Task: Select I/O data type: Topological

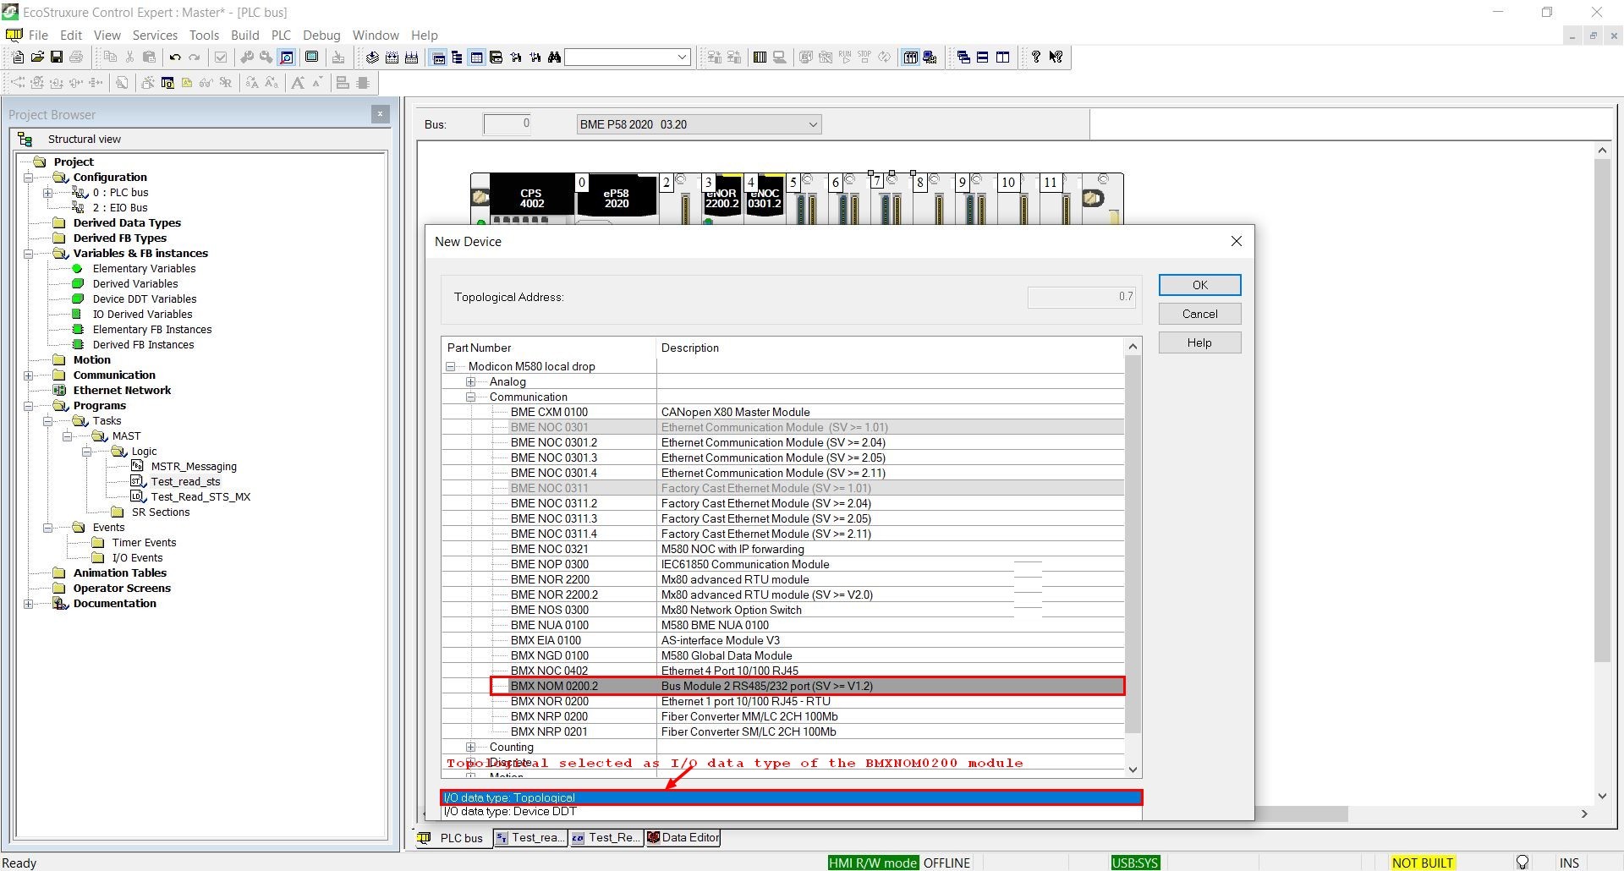Action: (x=792, y=797)
